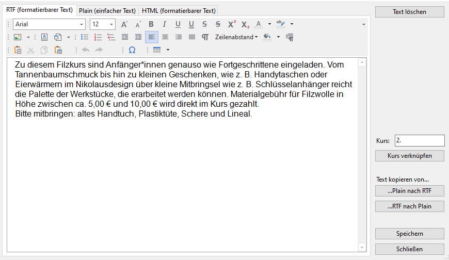Apply paragraph shading fill color
Screen dimensions: 449x260
click(267, 37)
